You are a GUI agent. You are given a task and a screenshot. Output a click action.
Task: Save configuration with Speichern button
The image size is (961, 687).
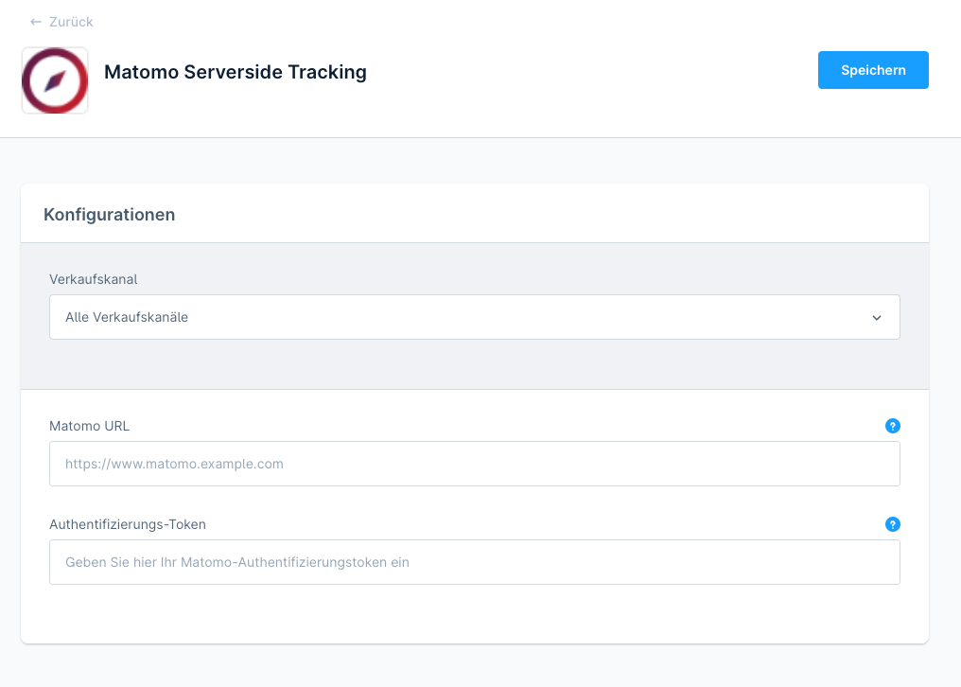point(873,70)
